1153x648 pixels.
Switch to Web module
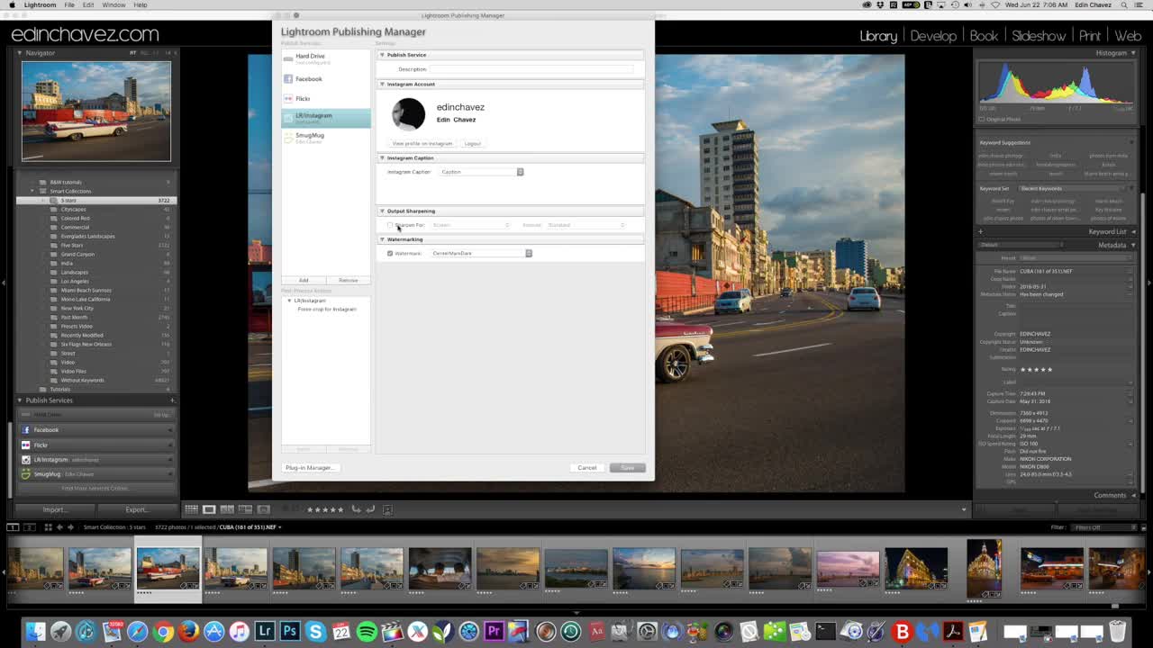(x=1128, y=36)
